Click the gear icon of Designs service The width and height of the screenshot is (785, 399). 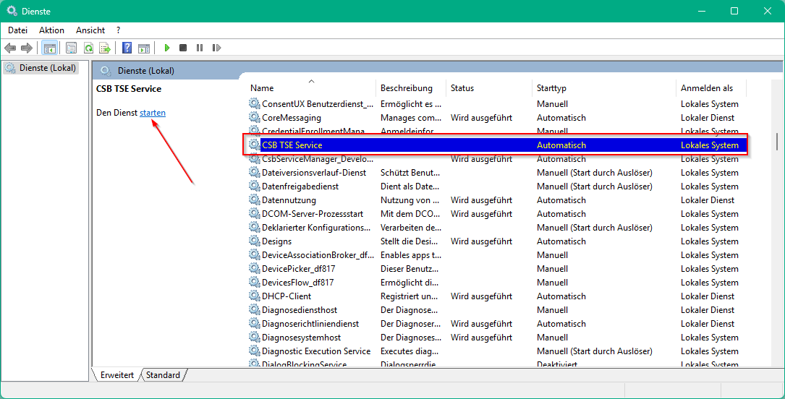255,241
